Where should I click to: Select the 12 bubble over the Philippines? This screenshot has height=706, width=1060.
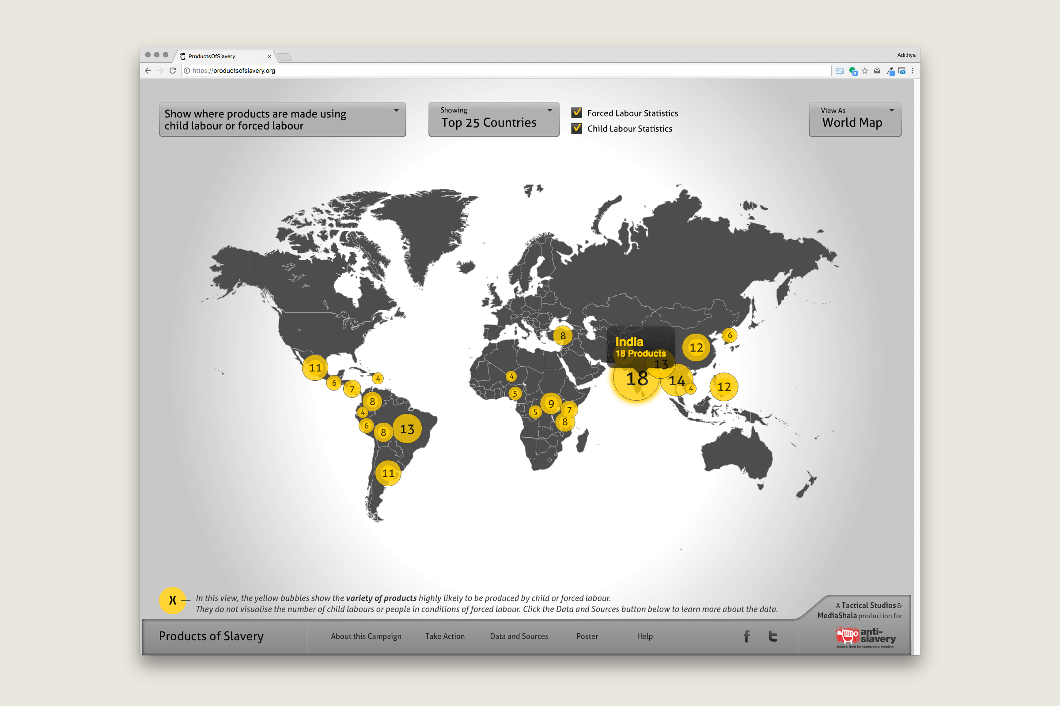[724, 387]
